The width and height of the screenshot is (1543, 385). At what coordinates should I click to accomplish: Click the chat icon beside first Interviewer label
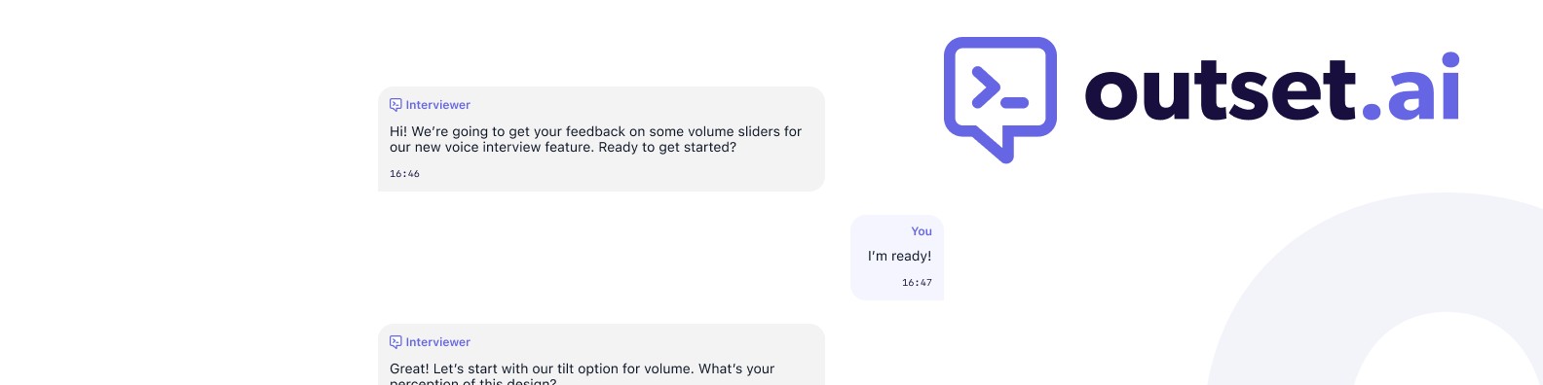click(395, 105)
